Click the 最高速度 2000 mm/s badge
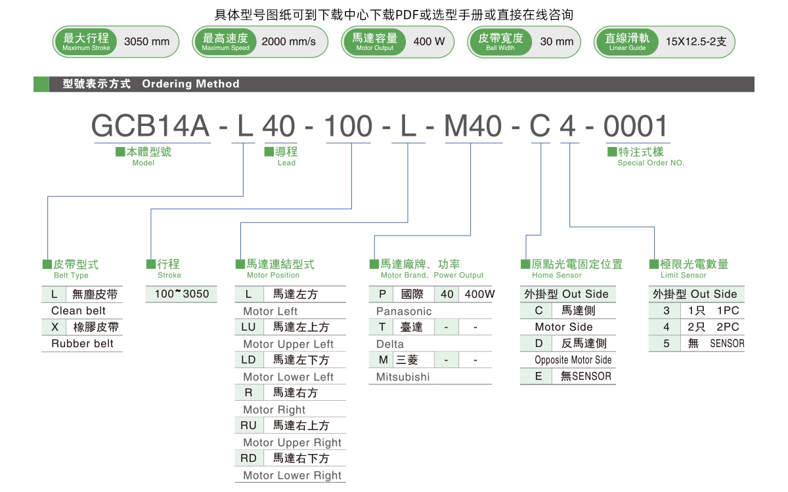Viewport: 788px width, 492px height. [x=260, y=41]
